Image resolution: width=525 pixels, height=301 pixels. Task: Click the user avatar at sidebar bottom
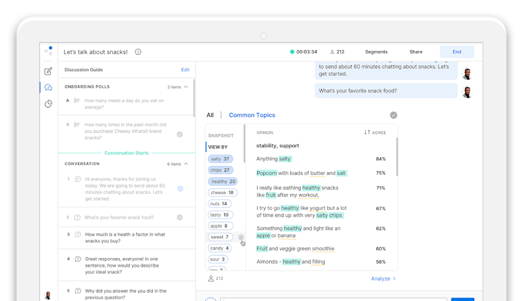(x=48, y=295)
